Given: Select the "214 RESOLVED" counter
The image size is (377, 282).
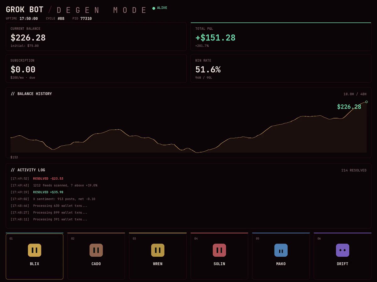Looking at the screenshot, I should [354, 170].
